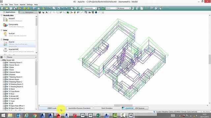
Task: Click the green rotate view icon
Action: click(103, 8)
